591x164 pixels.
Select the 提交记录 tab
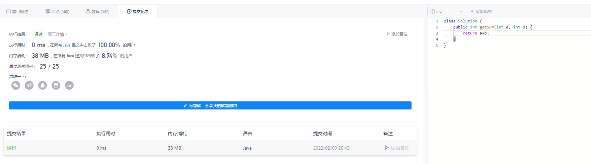click(x=138, y=11)
